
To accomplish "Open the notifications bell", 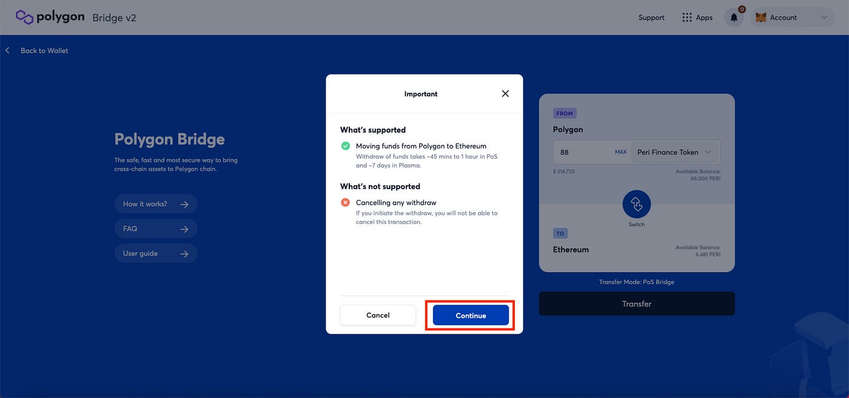I will tap(734, 18).
